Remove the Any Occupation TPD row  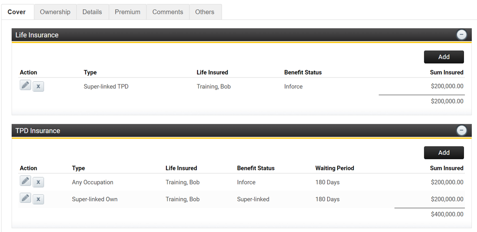(x=39, y=182)
